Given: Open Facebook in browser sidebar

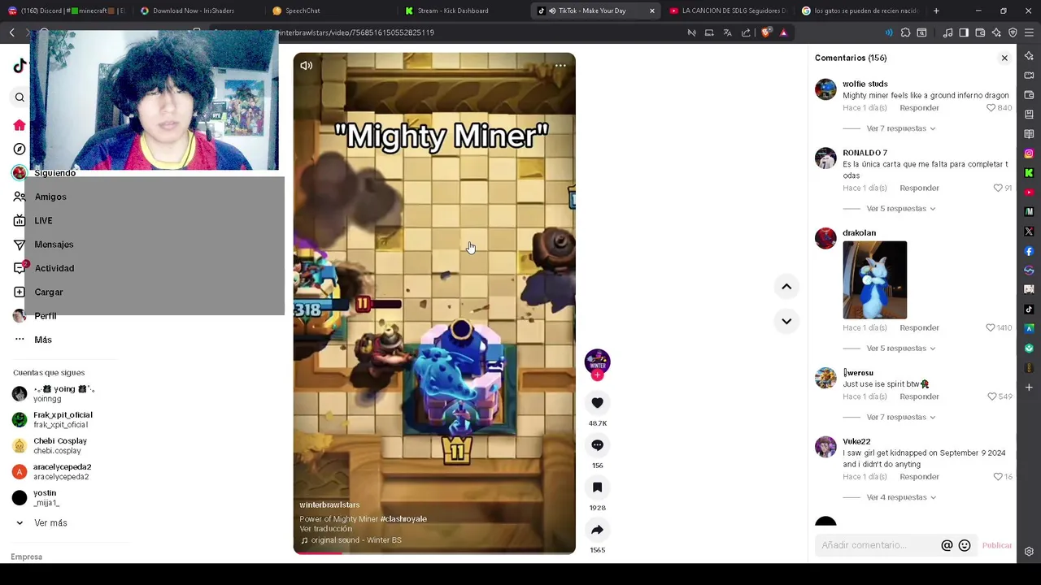Looking at the screenshot, I should coord(1029,251).
